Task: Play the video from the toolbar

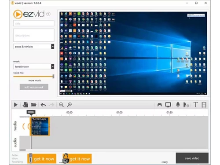Action: point(16,105)
